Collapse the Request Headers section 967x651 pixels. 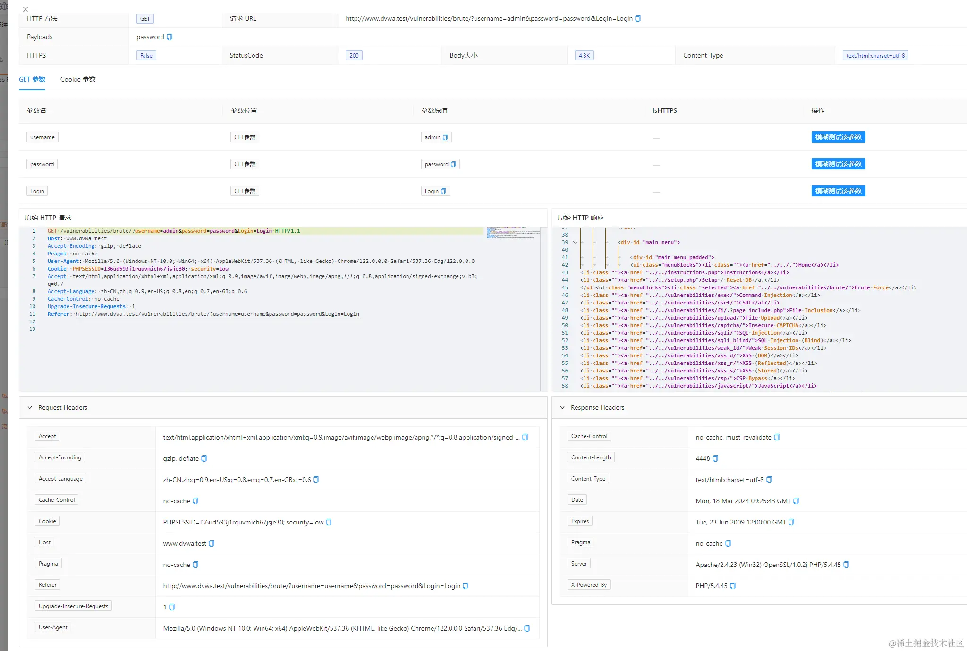(30, 407)
